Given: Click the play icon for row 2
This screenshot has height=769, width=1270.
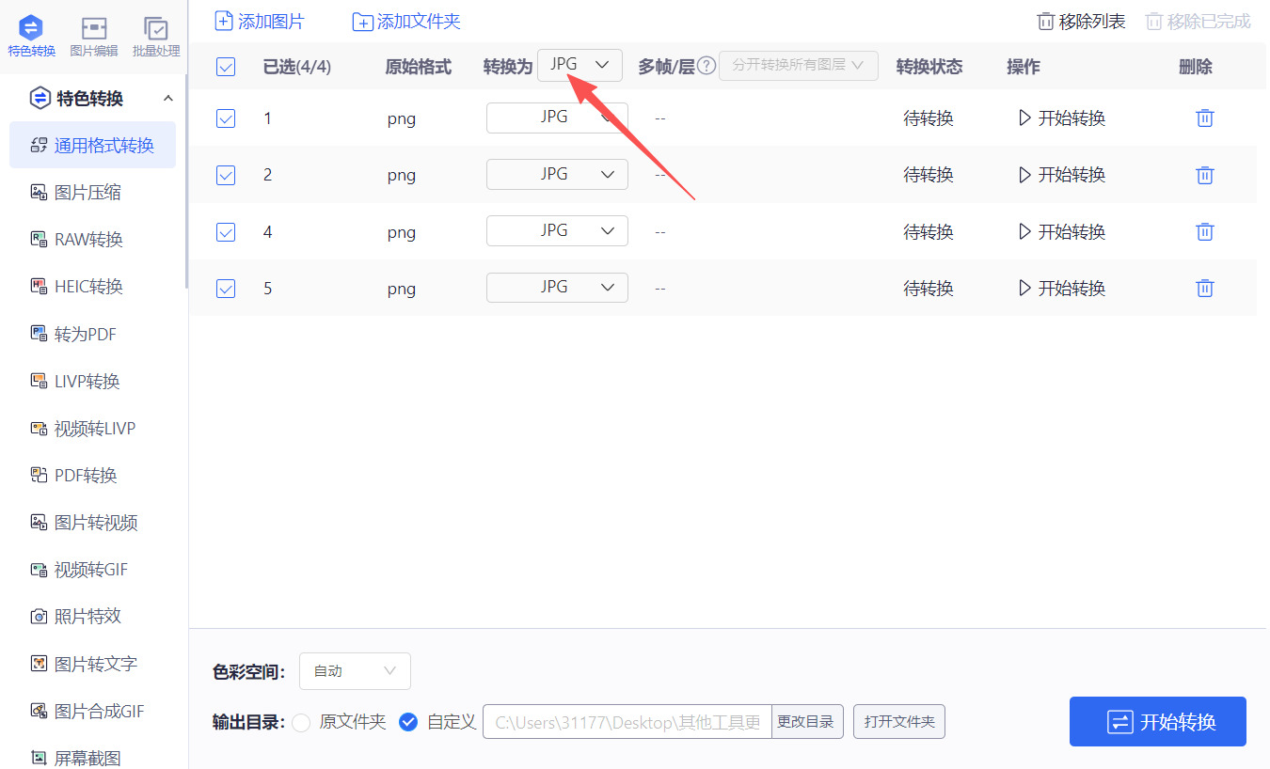Looking at the screenshot, I should pyautogui.click(x=1024, y=175).
